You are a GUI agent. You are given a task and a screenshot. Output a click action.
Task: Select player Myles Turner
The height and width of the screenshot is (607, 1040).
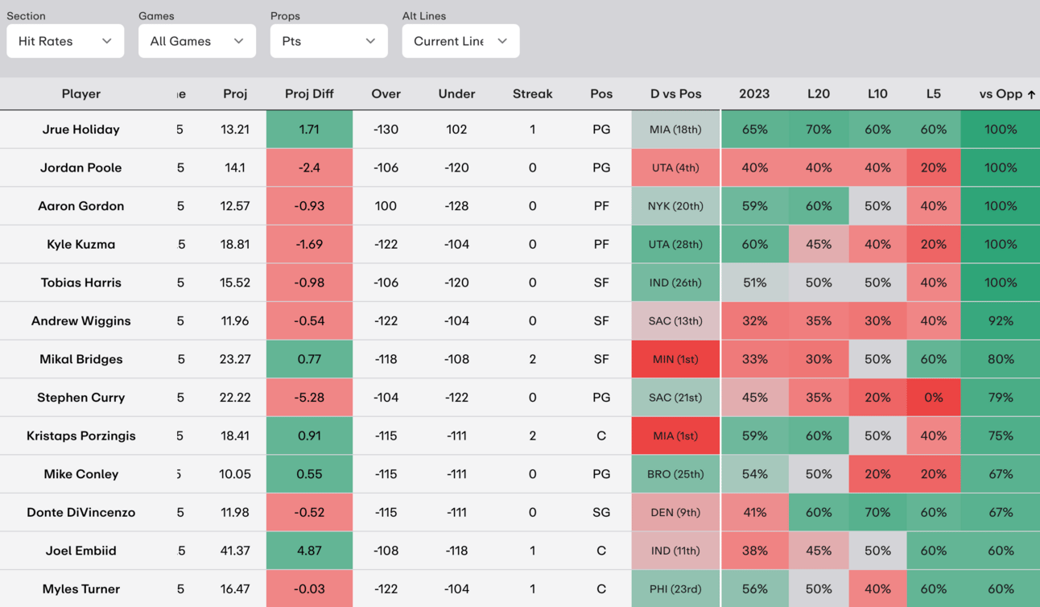click(x=81, y=588)
